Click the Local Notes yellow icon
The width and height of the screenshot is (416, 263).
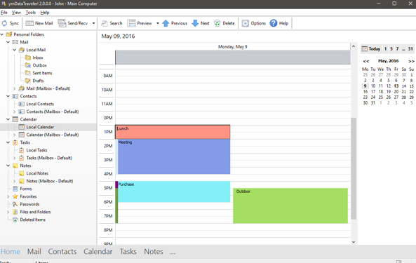click(x=22, y=173)
